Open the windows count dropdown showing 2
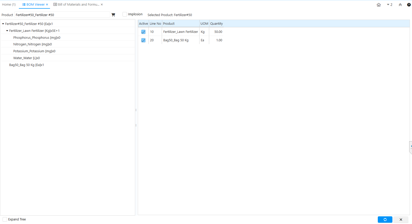The height and width of the screenshot is (224, 412). coord(390,5)
